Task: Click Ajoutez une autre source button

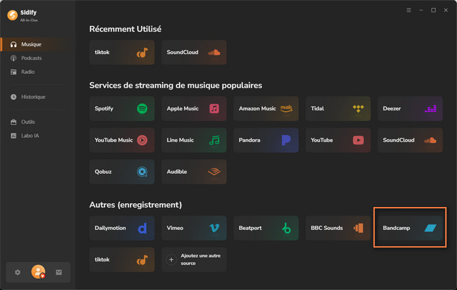Action: pos(194,259)
